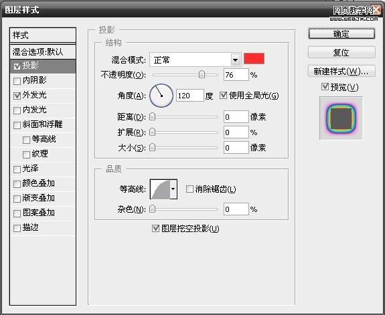The image size is (385, 315).
Task: Open the 等高线 contour picker arrow
Action: click(x=173, y=189)
